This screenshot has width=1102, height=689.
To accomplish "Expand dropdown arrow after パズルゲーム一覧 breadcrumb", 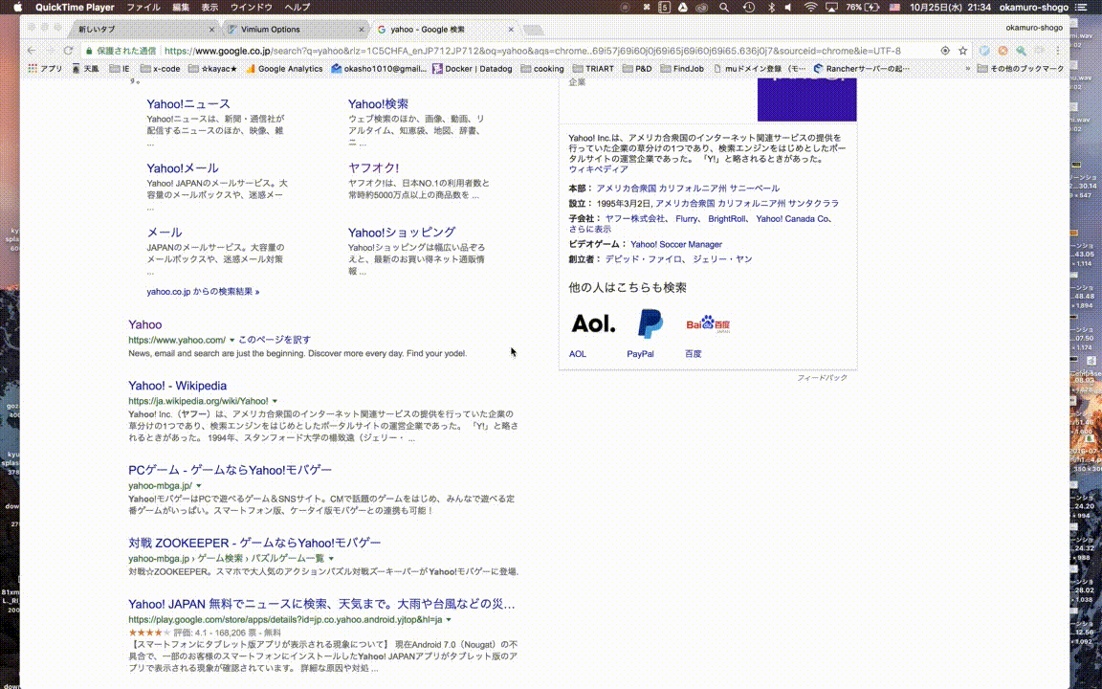I will coord(331,559).
